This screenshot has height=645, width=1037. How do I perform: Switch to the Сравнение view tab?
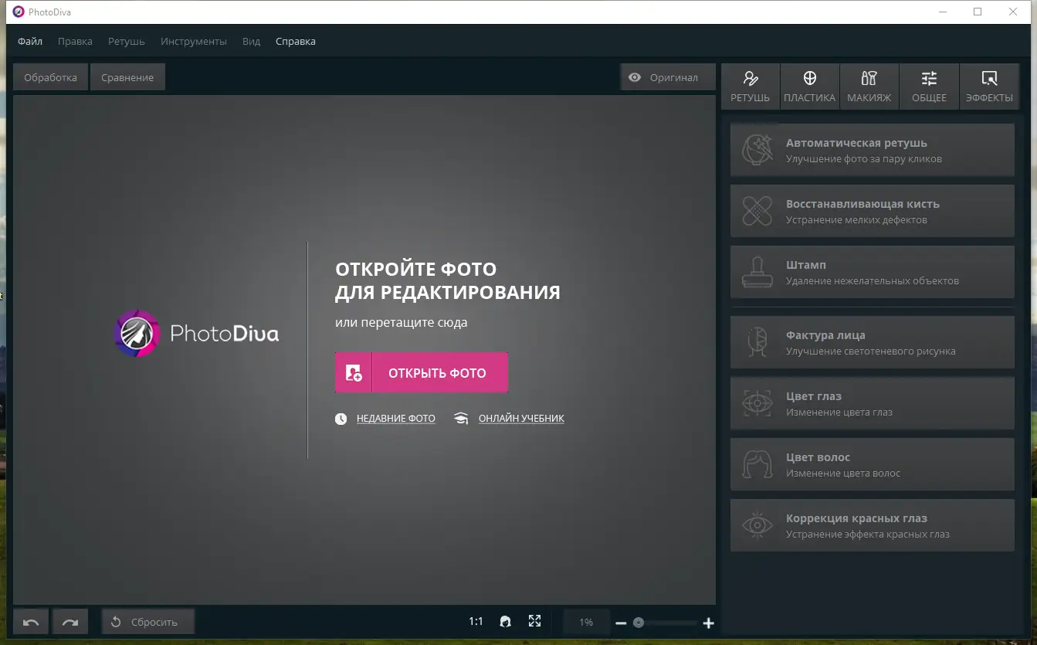pos(127,77)
